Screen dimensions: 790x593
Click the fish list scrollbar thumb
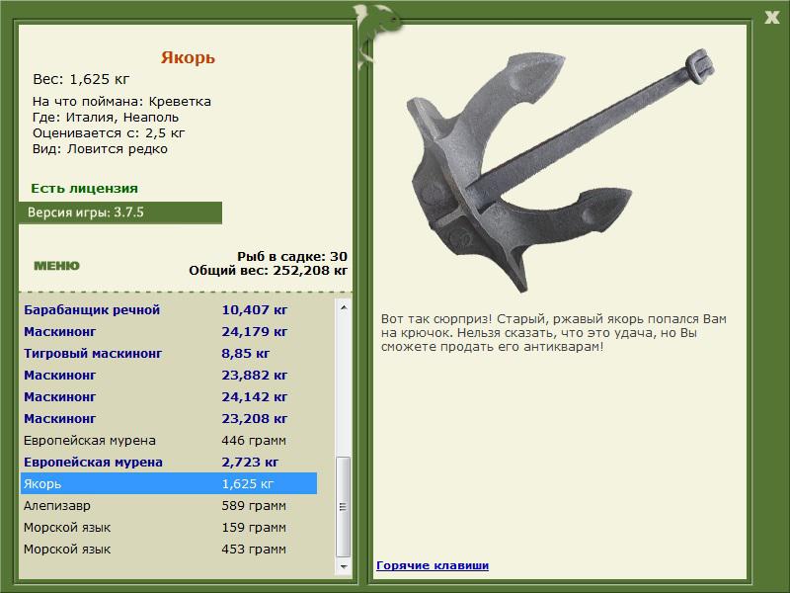pyautogui.click(x=343, y=507)
